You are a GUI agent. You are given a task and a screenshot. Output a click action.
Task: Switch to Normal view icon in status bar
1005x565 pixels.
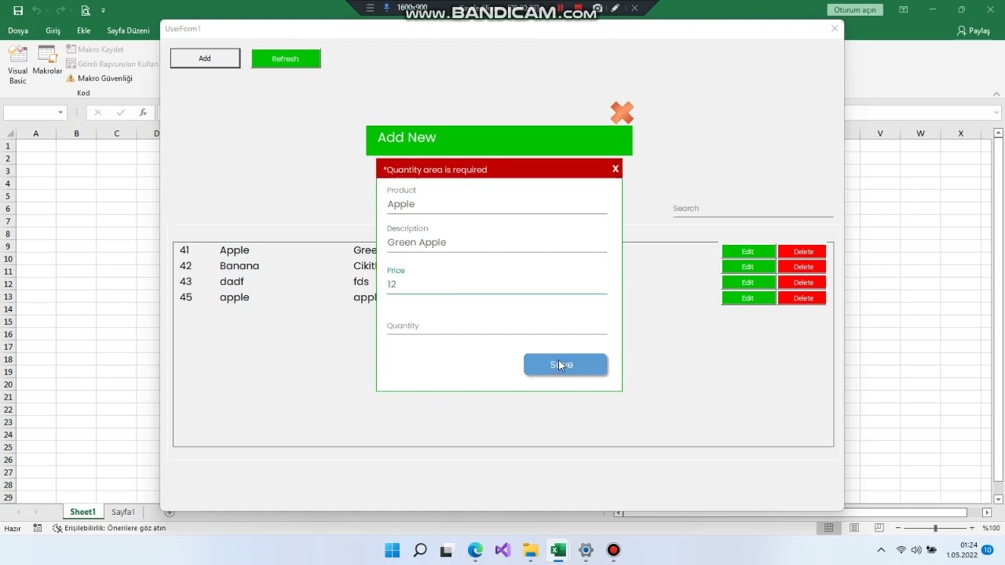click(x=828, y=528)
